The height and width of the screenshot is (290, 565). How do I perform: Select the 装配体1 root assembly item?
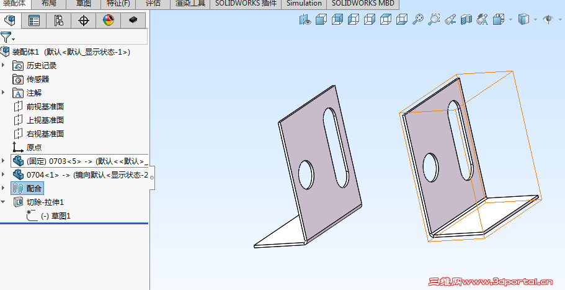[x=65, y=52]
